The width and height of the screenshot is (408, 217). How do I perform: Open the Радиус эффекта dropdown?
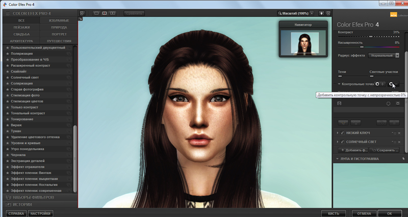pyautogui.click(x=384, y=56)
